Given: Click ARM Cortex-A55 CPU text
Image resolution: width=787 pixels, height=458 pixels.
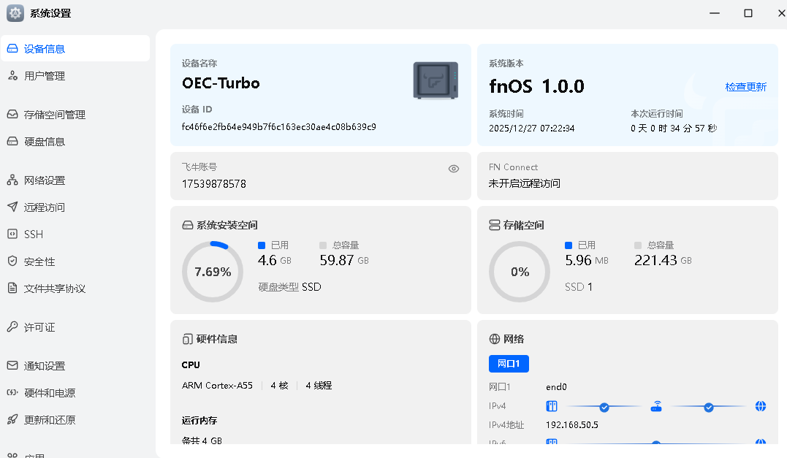Looking at the screenshot, I should [217, 385].
